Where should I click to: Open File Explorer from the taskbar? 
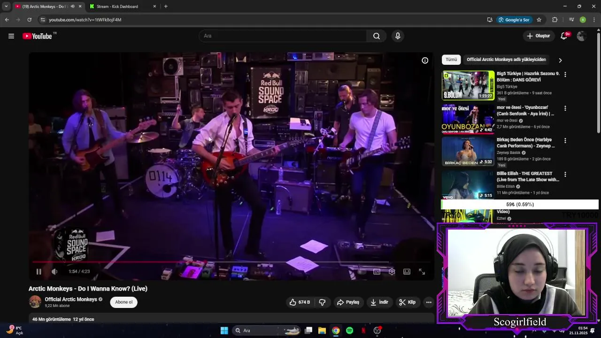322,330
